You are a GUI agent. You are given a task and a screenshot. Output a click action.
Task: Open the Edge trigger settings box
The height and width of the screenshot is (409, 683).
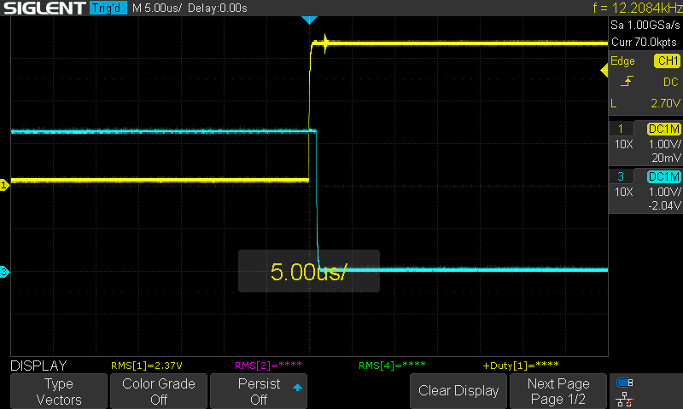[x=645, y=83]
